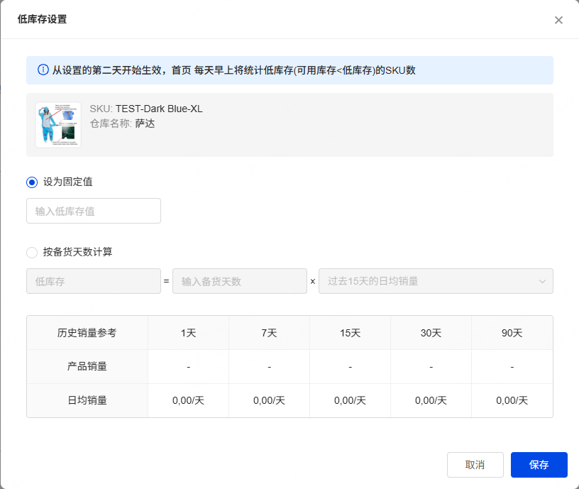This screenshot has height=489, width=579.
Task: Click the 90天 column header
Action: 512,333
